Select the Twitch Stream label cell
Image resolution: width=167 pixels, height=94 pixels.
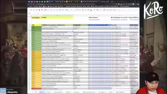click(x=93, y=17)
